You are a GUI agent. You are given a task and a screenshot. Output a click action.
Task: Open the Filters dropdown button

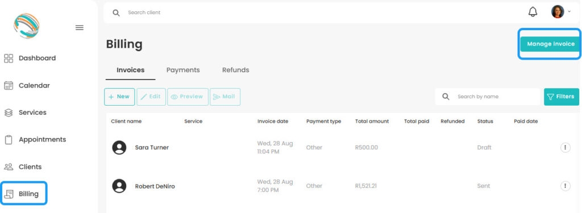pyautogui.click(x=561, y=97)
